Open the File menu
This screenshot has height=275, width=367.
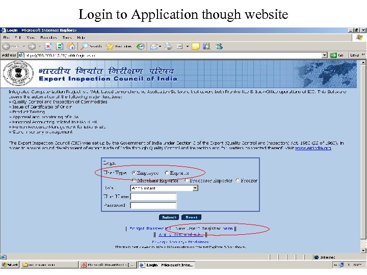6,37
